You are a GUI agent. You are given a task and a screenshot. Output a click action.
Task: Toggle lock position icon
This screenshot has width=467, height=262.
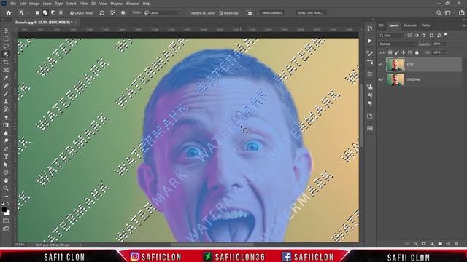(x=404, y=52)
